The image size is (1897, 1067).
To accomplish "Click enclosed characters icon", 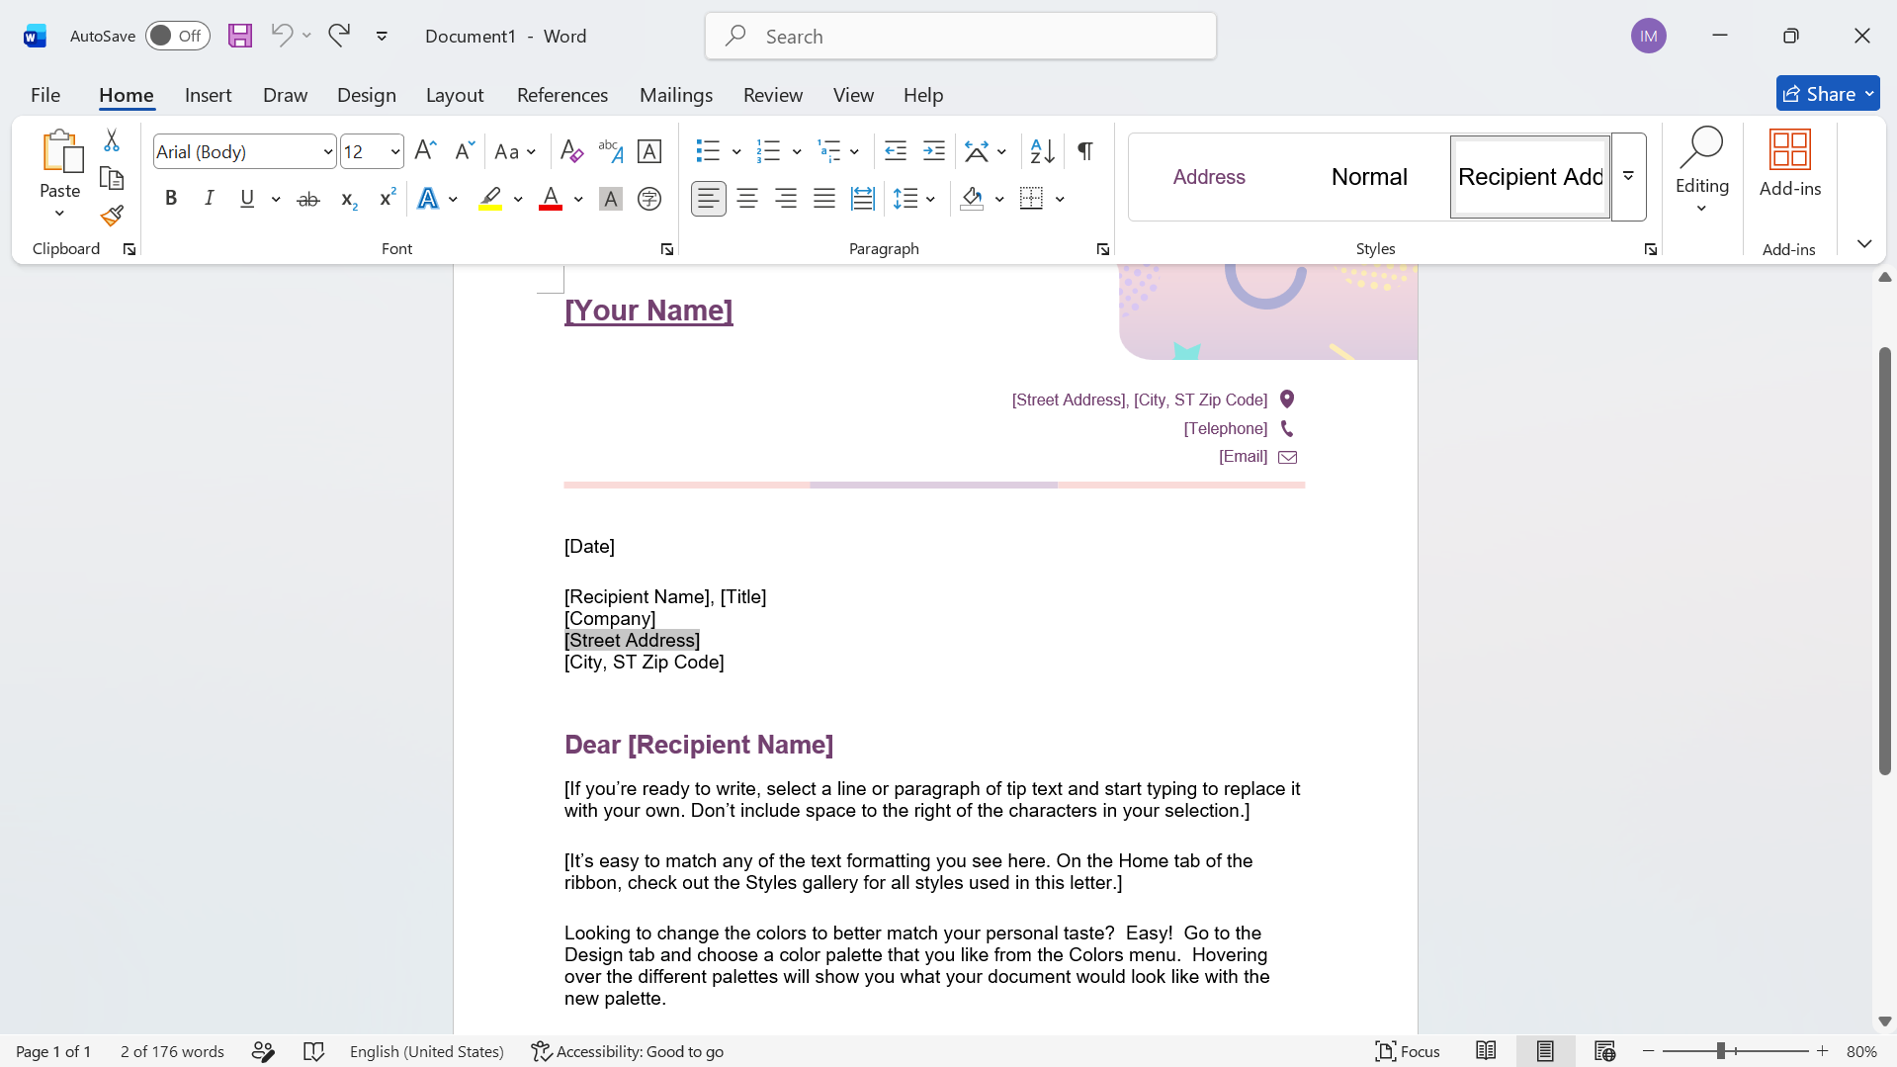I will (649, 199).
